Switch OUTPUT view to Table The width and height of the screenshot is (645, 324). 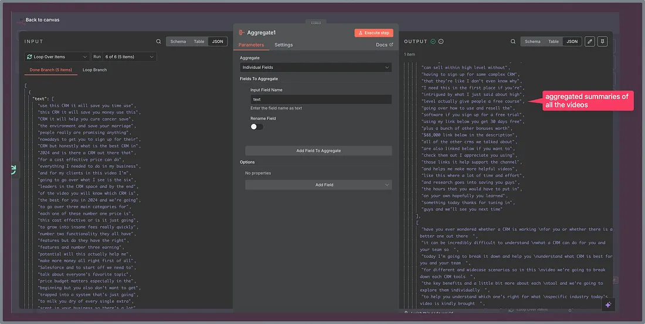tap(554, 42)
